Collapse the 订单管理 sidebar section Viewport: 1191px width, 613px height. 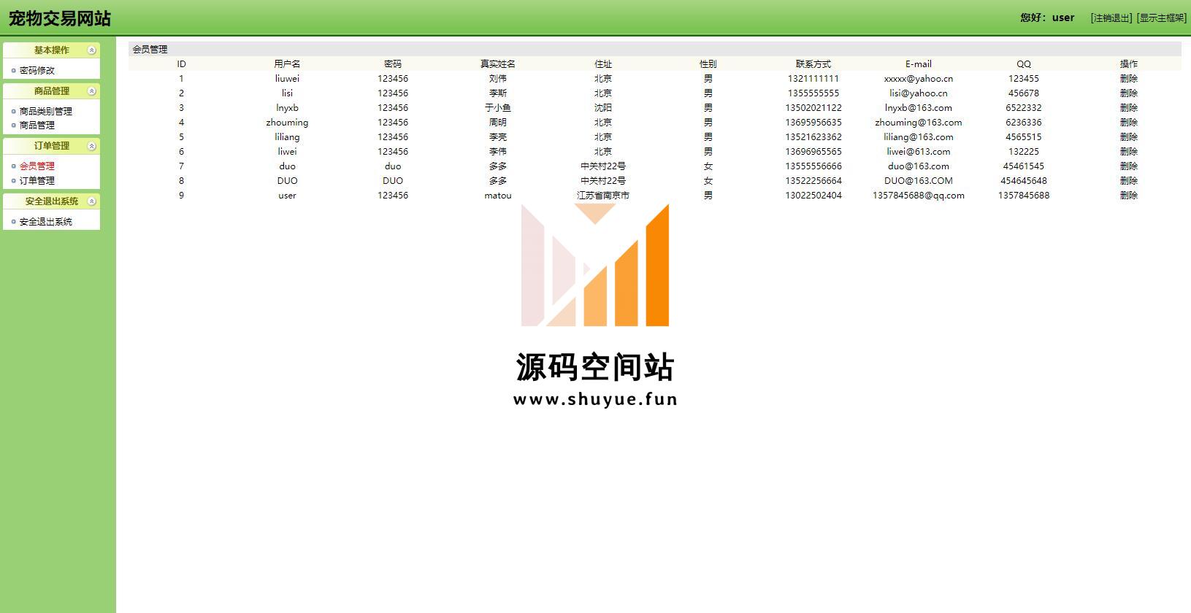[91, 146]
